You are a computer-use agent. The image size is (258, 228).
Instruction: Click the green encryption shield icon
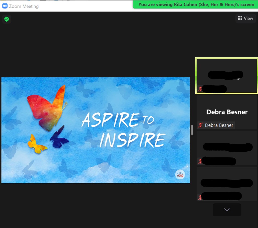tap(7, 19)
